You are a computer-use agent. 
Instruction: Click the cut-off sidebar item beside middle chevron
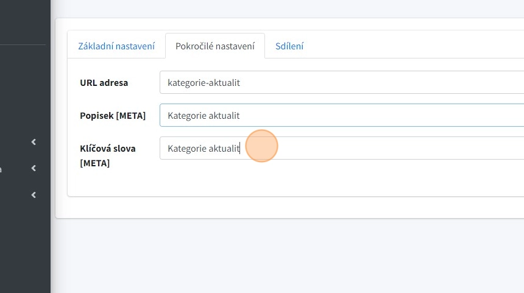(x=2, y=169)
